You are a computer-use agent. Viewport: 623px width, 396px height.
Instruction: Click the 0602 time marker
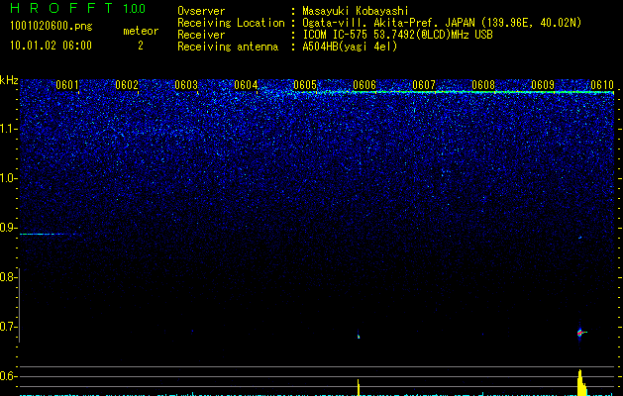(x=127, y=85)
